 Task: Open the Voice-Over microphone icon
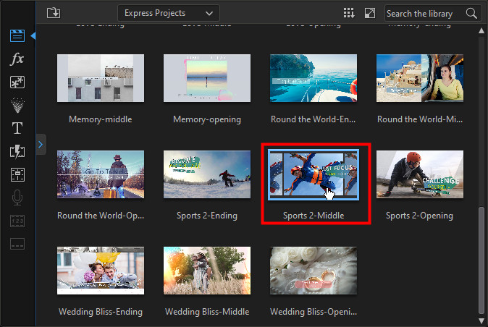(17, 198)
